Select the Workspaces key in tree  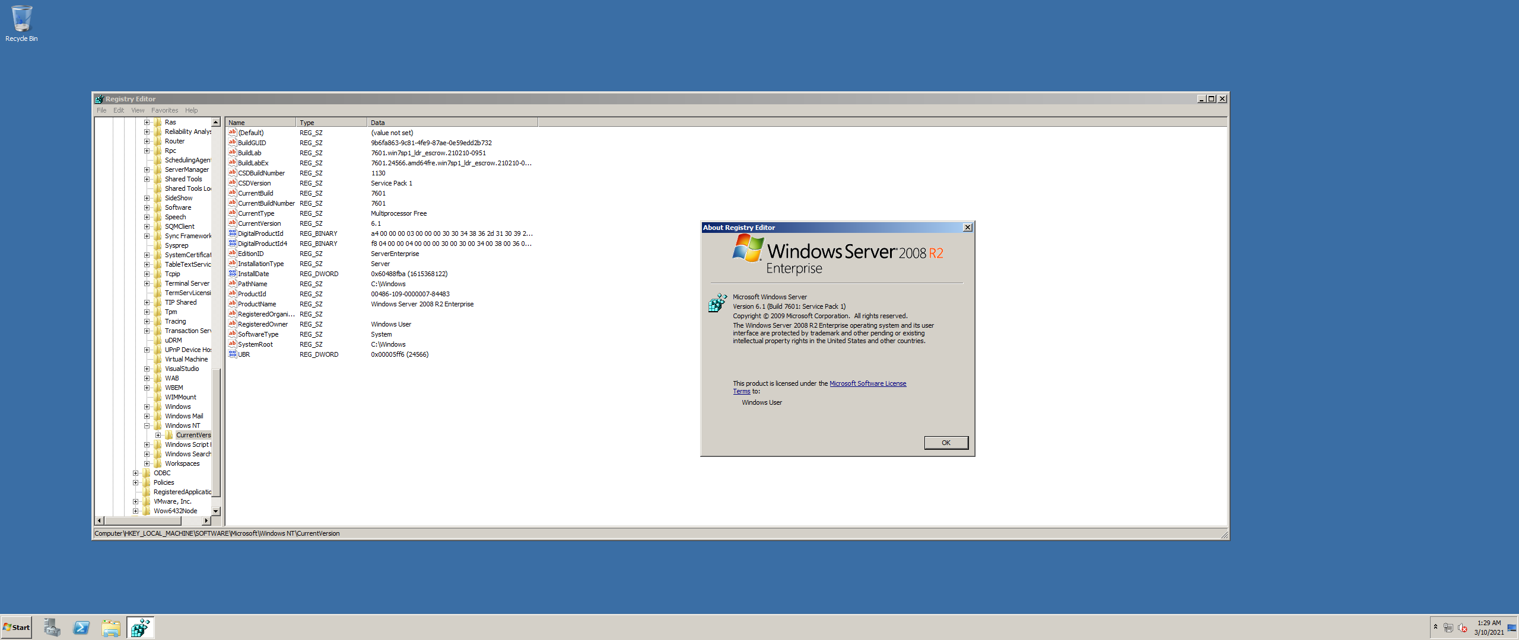coord(182,463)
